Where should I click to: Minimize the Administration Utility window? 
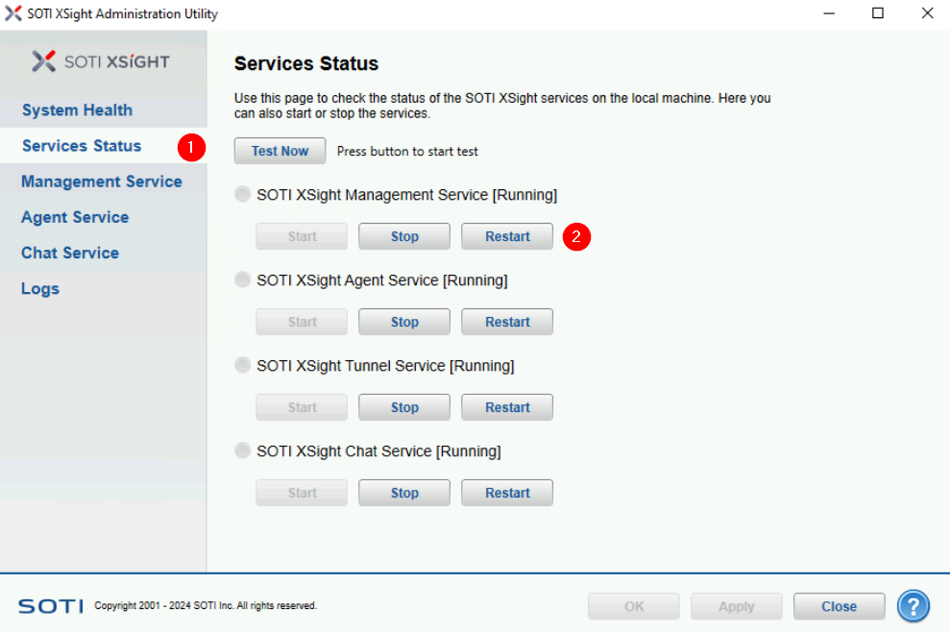click(829, 13)
